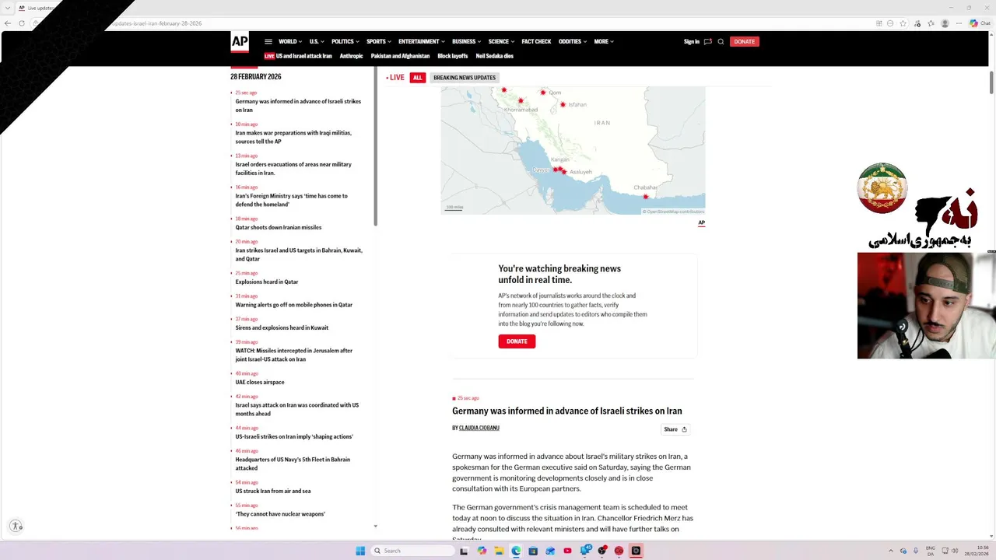Image resolution: width=996 pixels, height=560 pixels.
Task: Click the browser back arrow
Action: (x=8, y=23)
